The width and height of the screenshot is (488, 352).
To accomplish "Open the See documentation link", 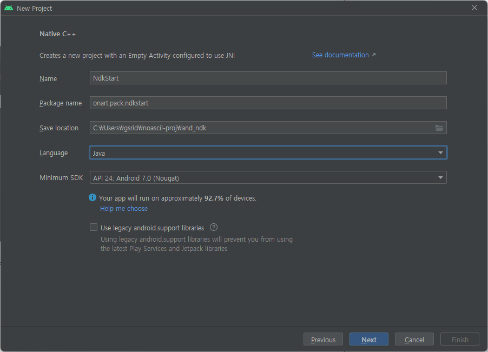I will [x=340, y=55].
